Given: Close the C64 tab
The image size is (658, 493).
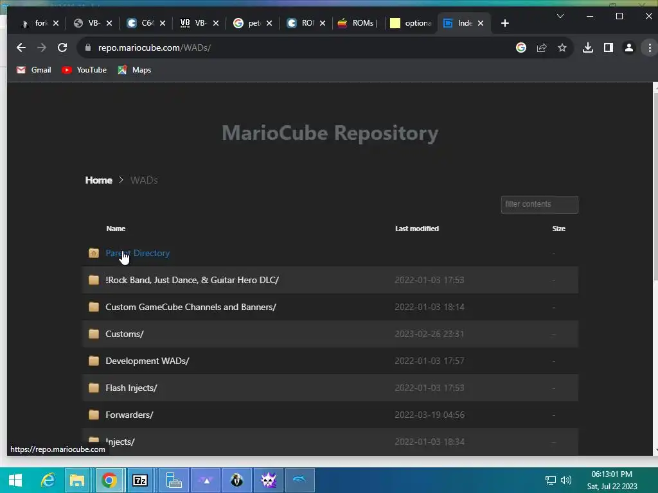Looking at the screenshot, I should point(163,23).
